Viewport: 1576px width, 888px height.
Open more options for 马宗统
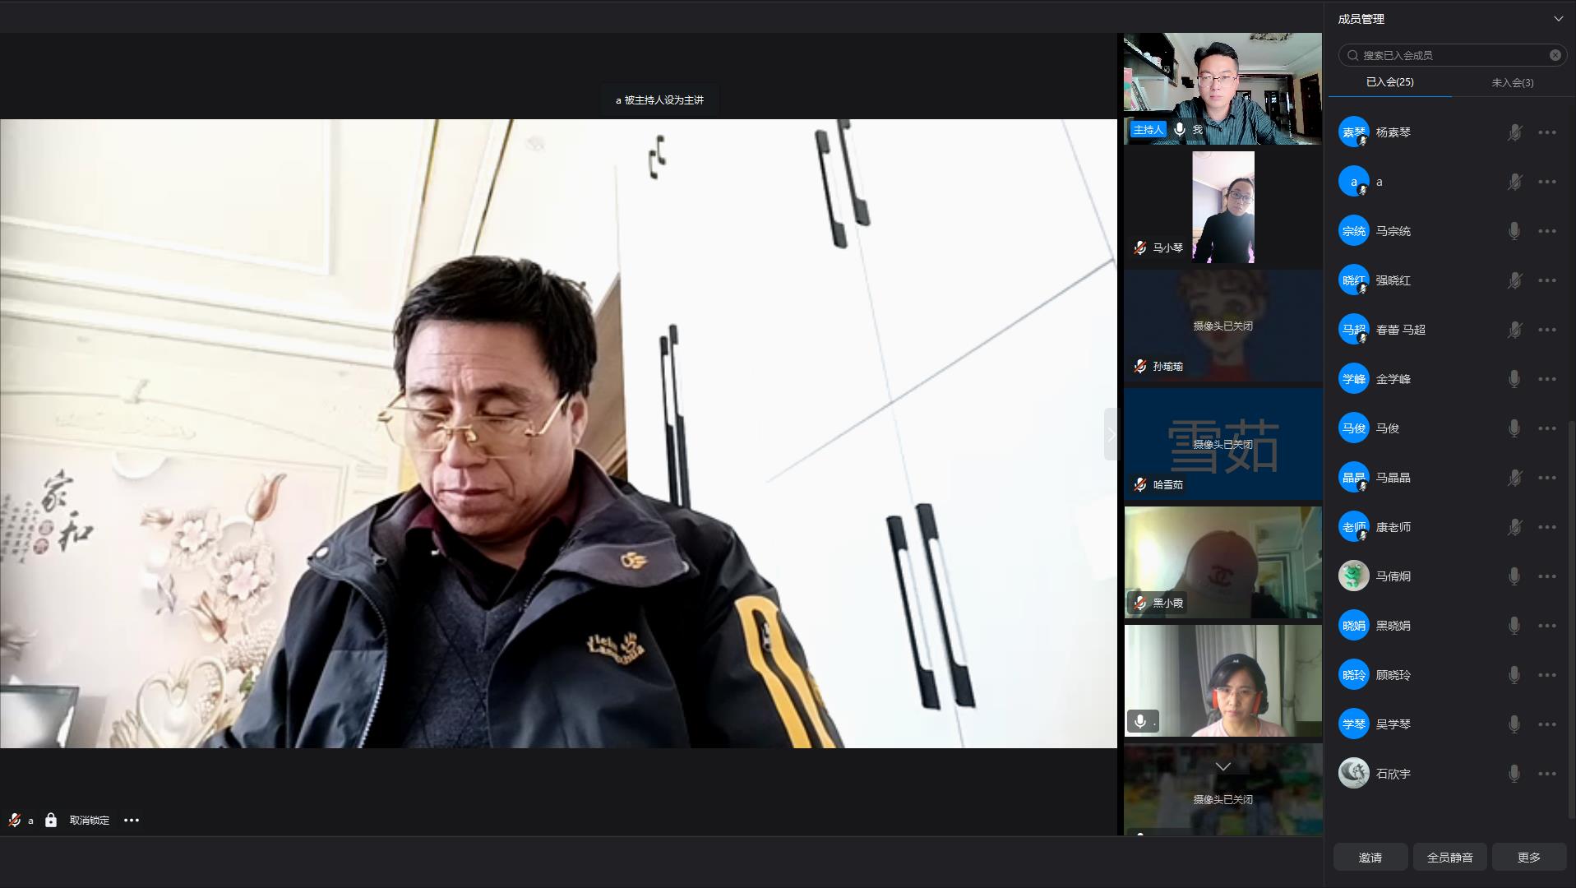(1546, 231)
